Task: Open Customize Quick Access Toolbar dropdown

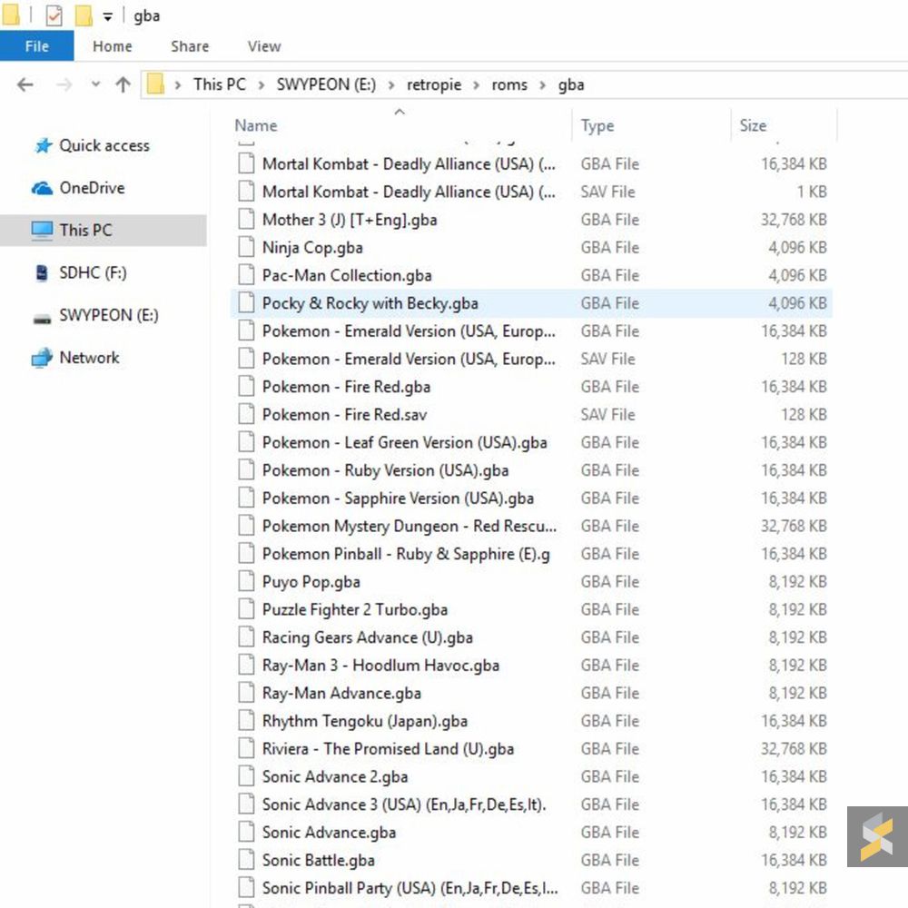Action: (x=108, y=16)
